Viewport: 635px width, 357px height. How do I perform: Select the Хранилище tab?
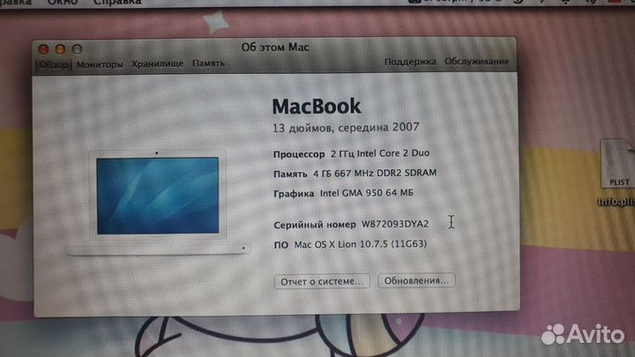click(x=157, y=64)
